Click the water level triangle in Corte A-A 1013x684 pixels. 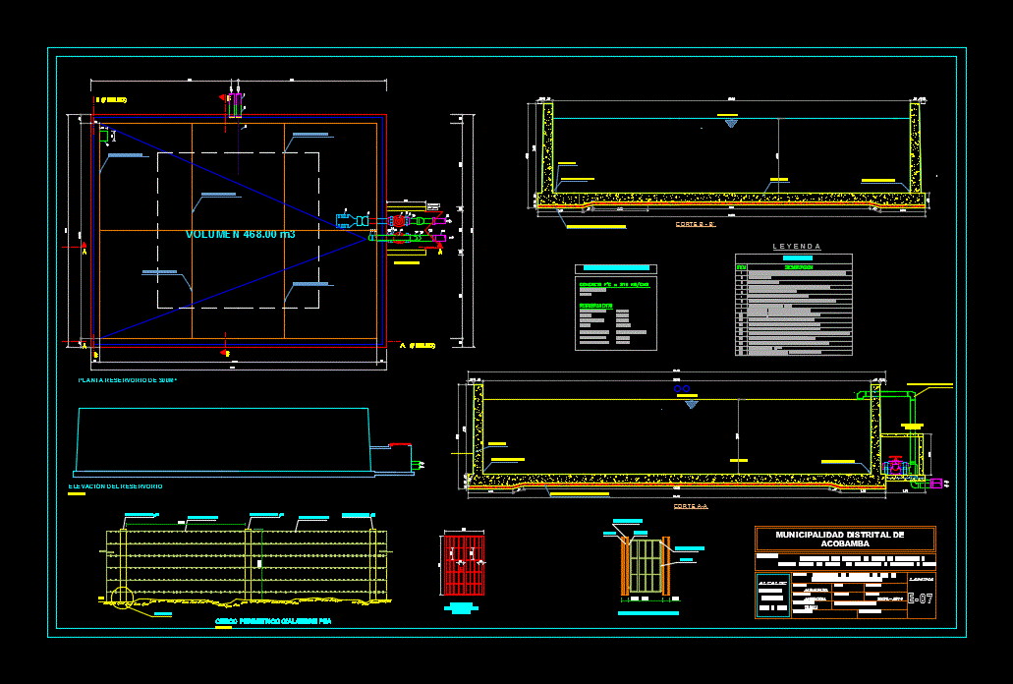pyautogui.click(x=692, y=404)
